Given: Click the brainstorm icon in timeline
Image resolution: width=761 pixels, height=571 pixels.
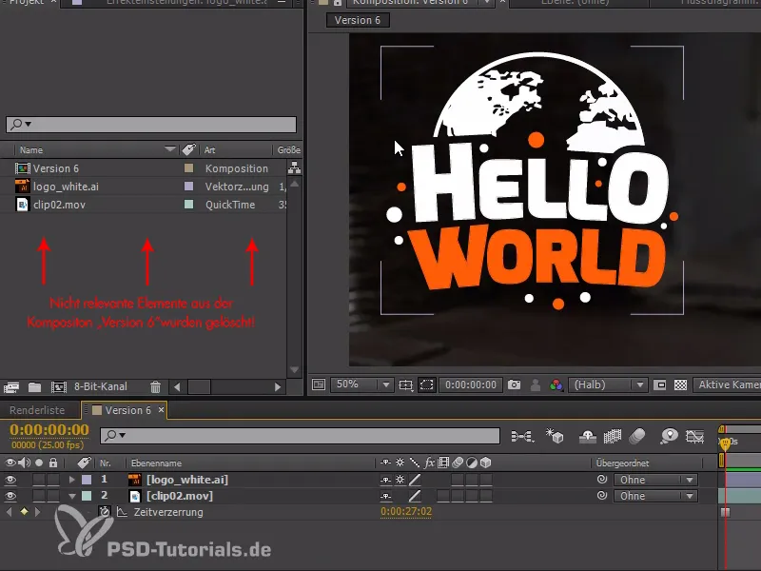Looking at the screenshot, I should [x=669, y=436].
